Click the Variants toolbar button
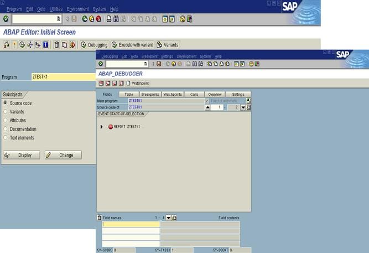Image resolution: width=369 pixels, height=253 pixels. pyautogui.click(x=168, y=45)
